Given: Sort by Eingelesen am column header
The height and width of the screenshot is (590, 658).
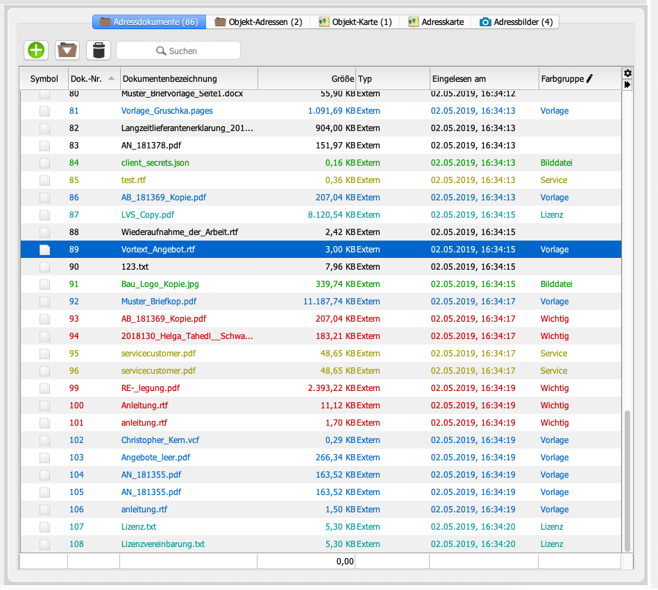Looking at the screenshot, I should pos(484,78).
